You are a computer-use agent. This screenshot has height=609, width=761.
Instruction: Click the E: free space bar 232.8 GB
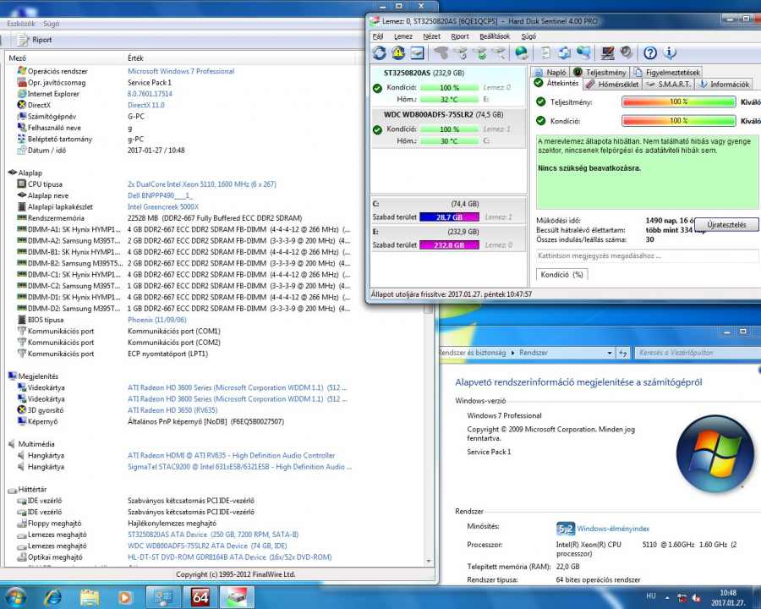(x=449, y=245)
